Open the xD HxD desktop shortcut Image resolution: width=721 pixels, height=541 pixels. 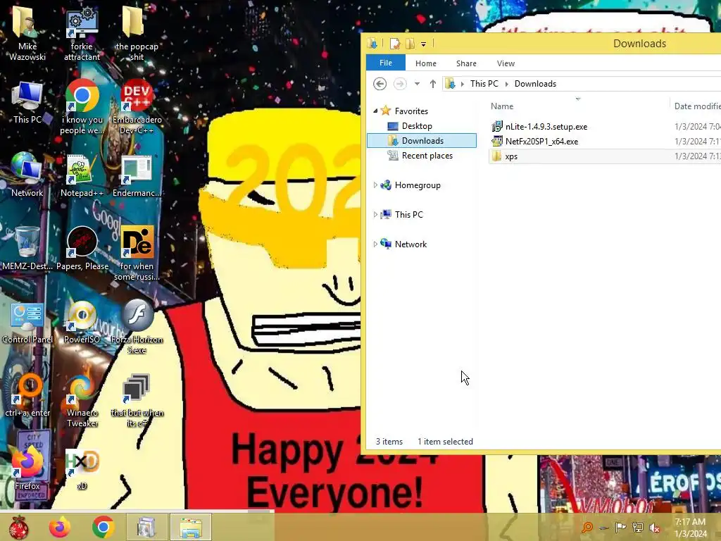[82, 468]
